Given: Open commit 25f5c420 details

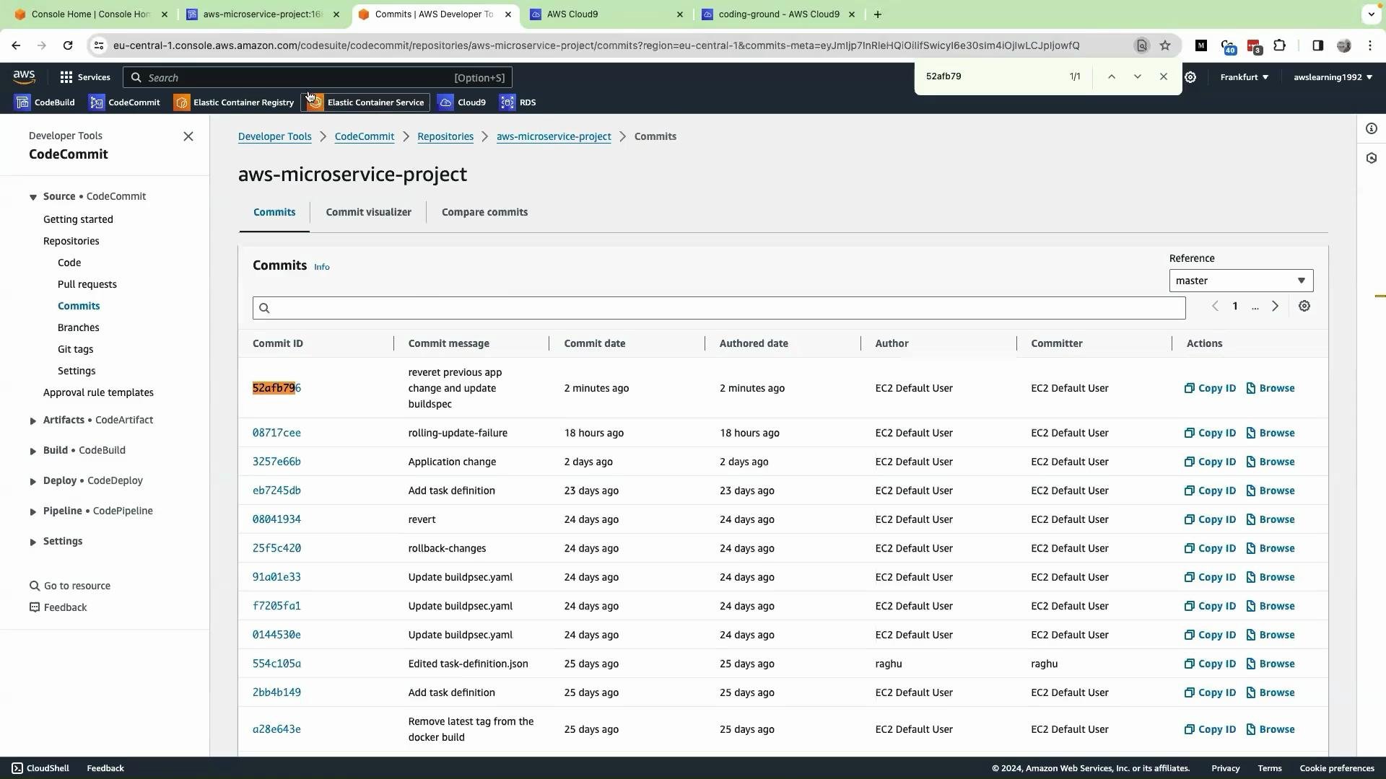Looking at the screenshot, I should coord(276,548).
